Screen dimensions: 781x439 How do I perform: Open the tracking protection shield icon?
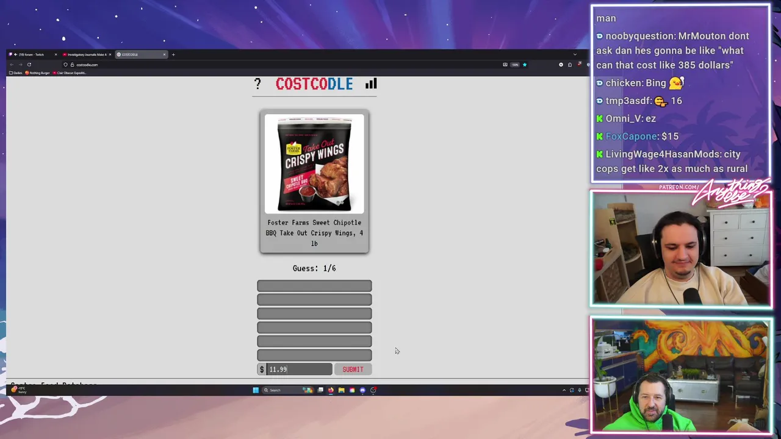point(65,65)
